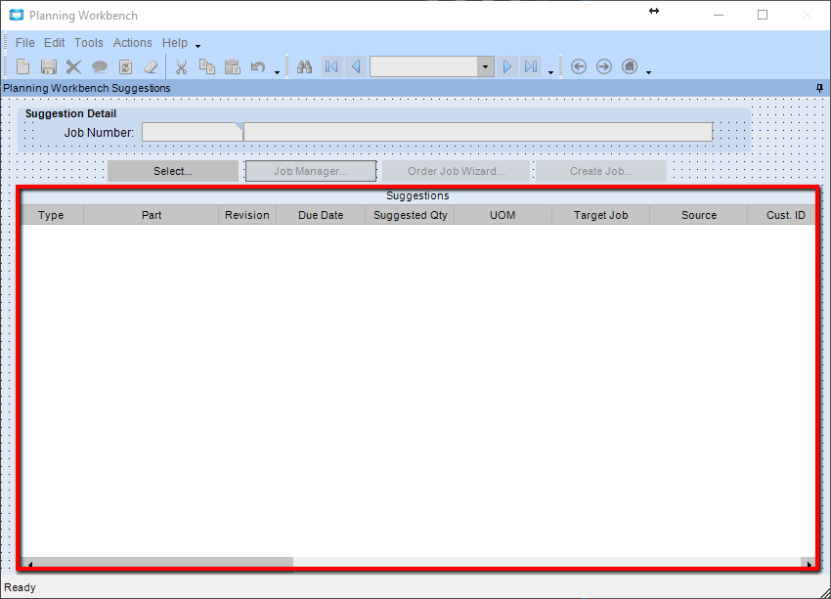
Task: Open the navigation record dropdown
Action: click(x=486, y=66)
